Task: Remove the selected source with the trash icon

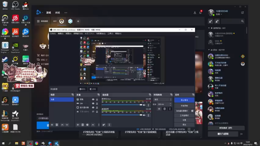Action: tap(83, 125)
